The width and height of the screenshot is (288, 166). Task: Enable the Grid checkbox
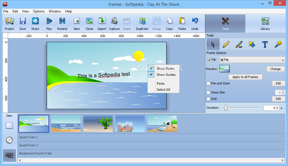tap(208, 99)
